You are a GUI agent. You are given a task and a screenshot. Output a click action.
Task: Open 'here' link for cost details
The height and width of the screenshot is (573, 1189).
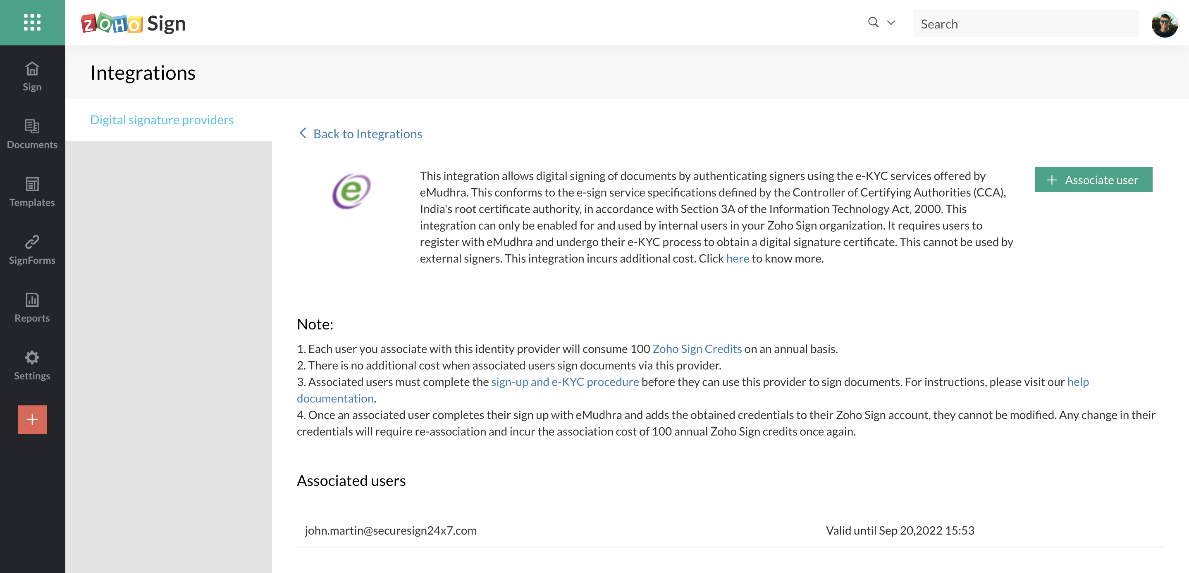738,258
